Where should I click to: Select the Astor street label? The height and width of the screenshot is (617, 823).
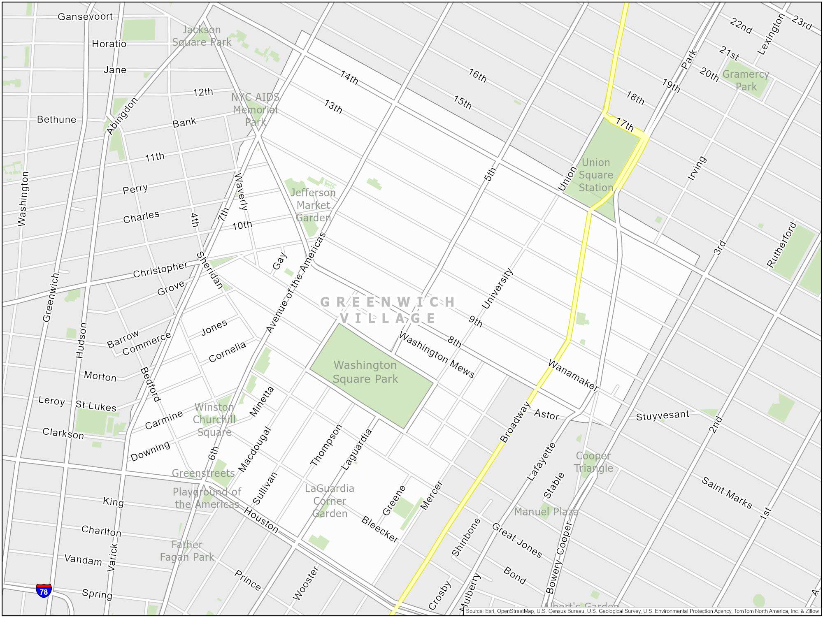[546, 414]
